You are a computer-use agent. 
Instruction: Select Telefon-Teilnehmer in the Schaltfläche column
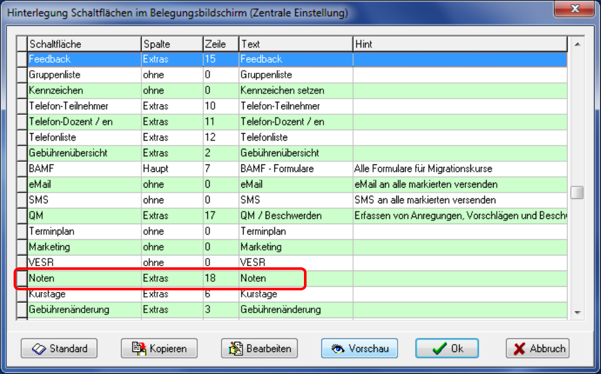tap(84, 106)
